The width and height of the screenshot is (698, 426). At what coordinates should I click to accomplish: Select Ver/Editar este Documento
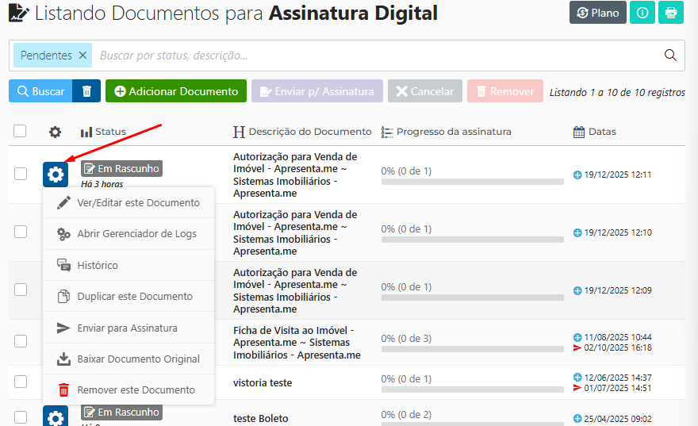(x=128, y=202)
